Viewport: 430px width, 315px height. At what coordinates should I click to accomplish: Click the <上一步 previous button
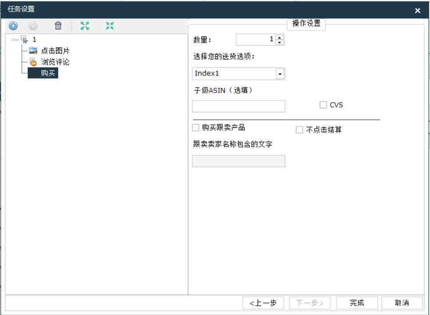pyautogui.click(x=263, y=303)
